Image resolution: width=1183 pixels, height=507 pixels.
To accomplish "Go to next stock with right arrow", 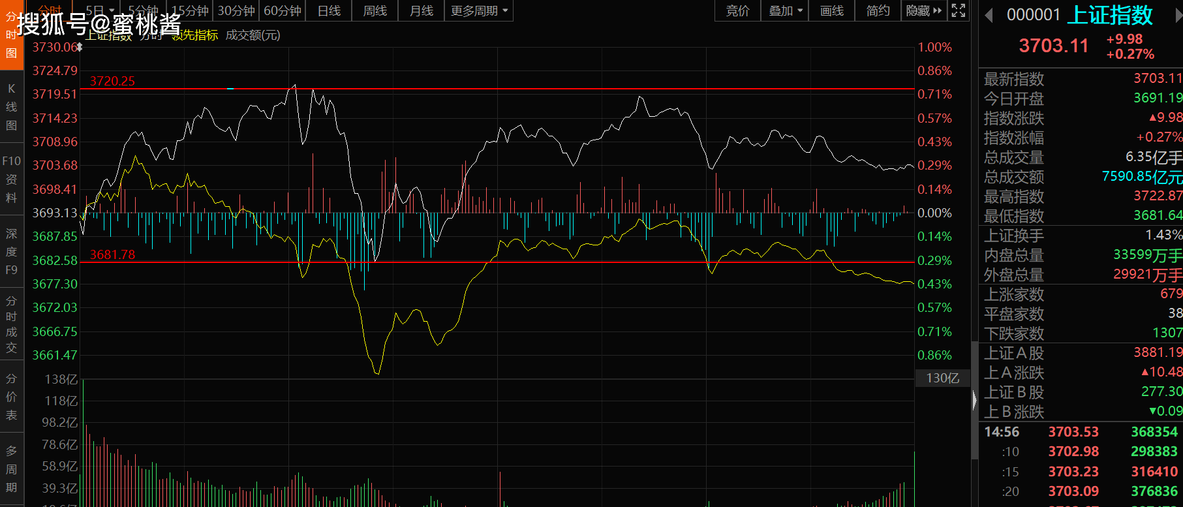I will click(1178, 15).
